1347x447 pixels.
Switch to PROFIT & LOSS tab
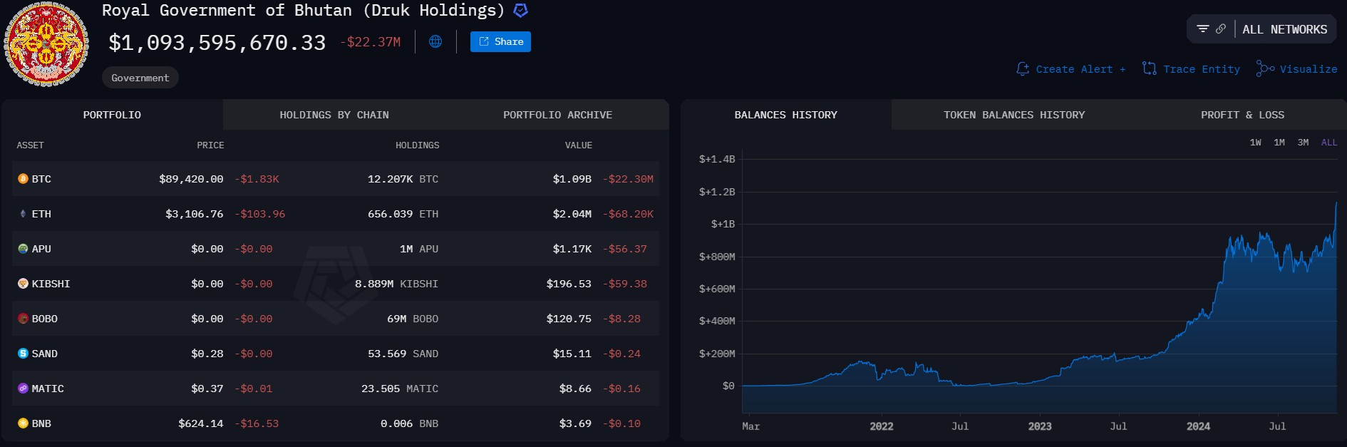coord(1242,115)
